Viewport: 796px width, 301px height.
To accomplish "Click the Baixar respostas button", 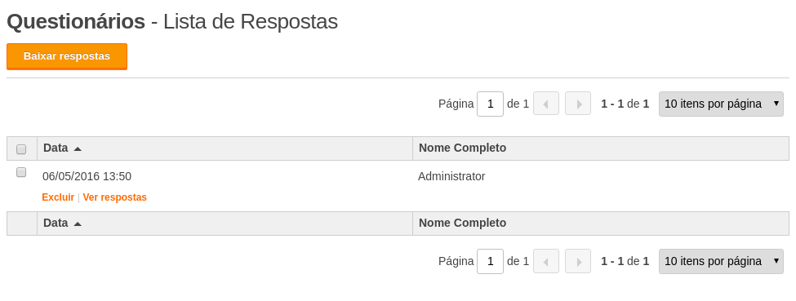I will (66, 56).
